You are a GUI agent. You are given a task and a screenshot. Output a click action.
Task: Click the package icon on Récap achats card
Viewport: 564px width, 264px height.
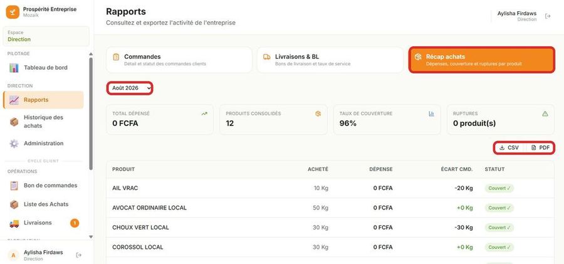click(417, 57)
